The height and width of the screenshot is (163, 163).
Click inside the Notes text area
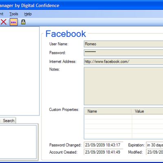pyautogui.click(x=123, y=86)
